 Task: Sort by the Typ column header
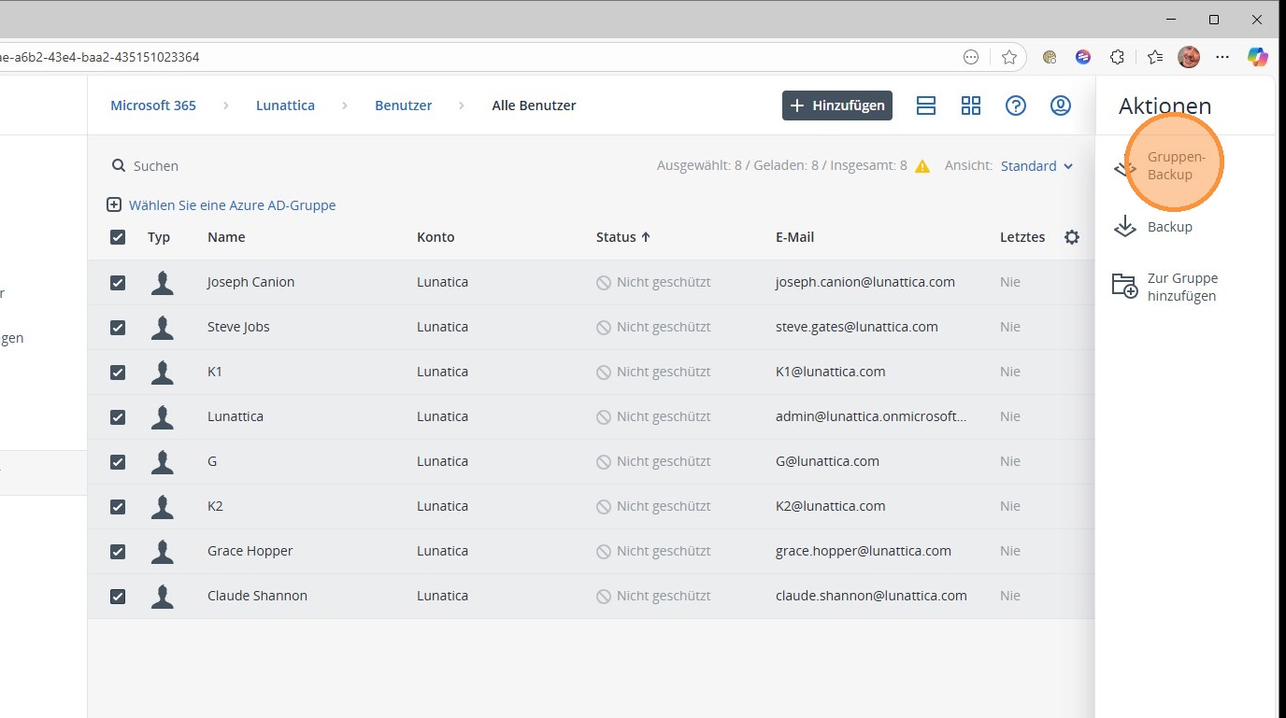click(x=159, y=237)
